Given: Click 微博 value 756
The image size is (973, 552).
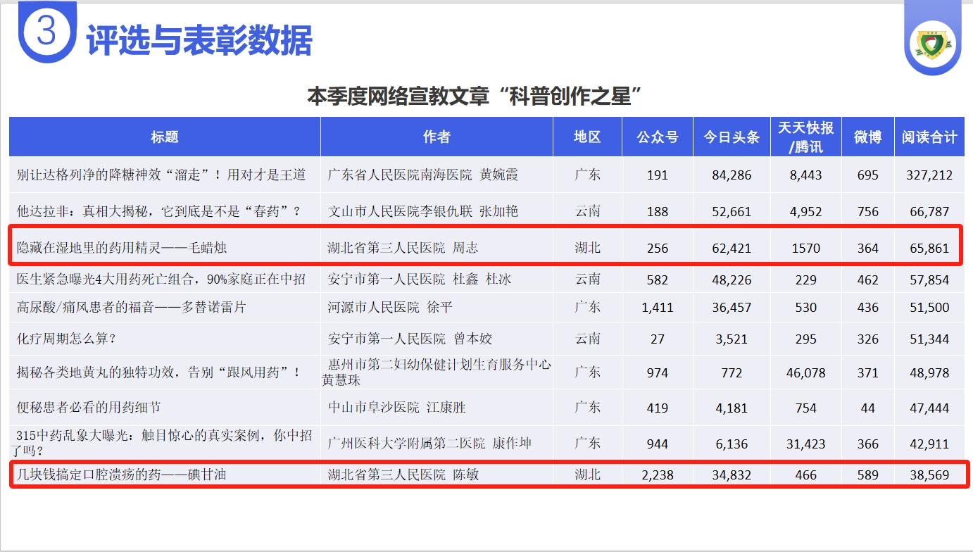Looking at the screenshot, I should click(868, 211).
